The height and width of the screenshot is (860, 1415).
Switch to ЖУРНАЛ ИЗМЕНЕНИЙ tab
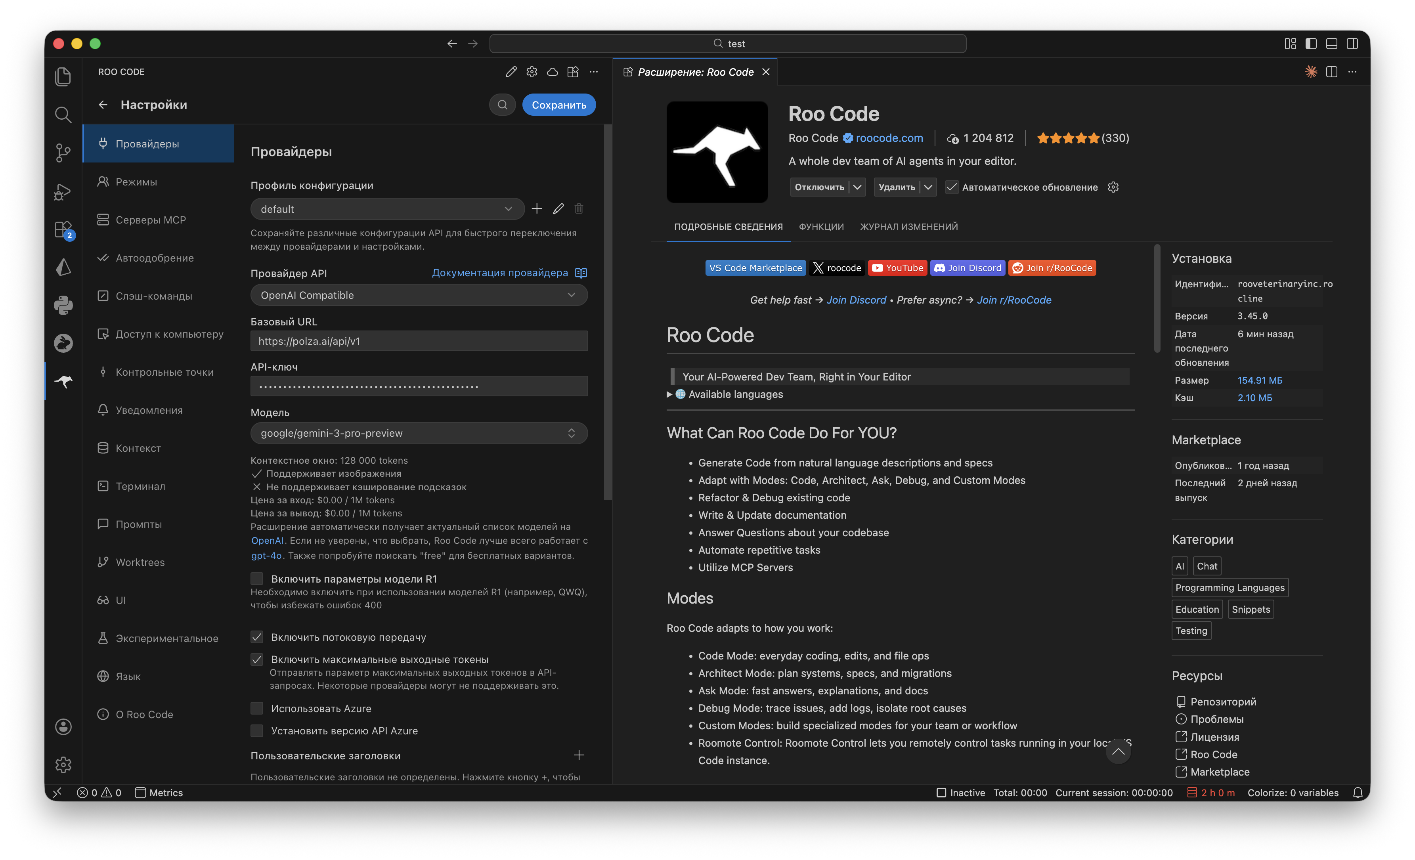pyautogui.click(x=908, y=227)
